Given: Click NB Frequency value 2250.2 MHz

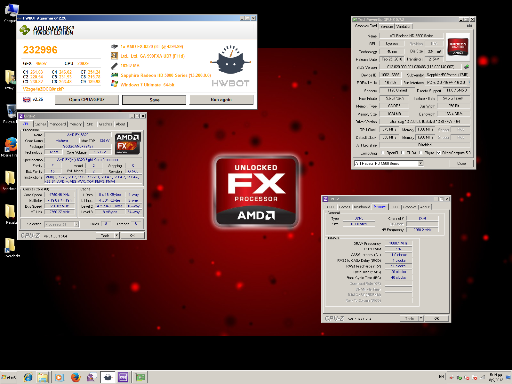Looking at the screenshot, I should [422, 230].
